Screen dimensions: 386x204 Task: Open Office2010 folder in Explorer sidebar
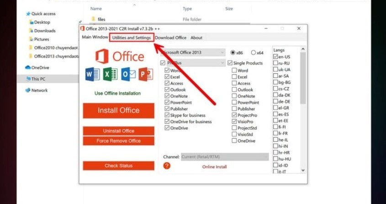(53, 48)
